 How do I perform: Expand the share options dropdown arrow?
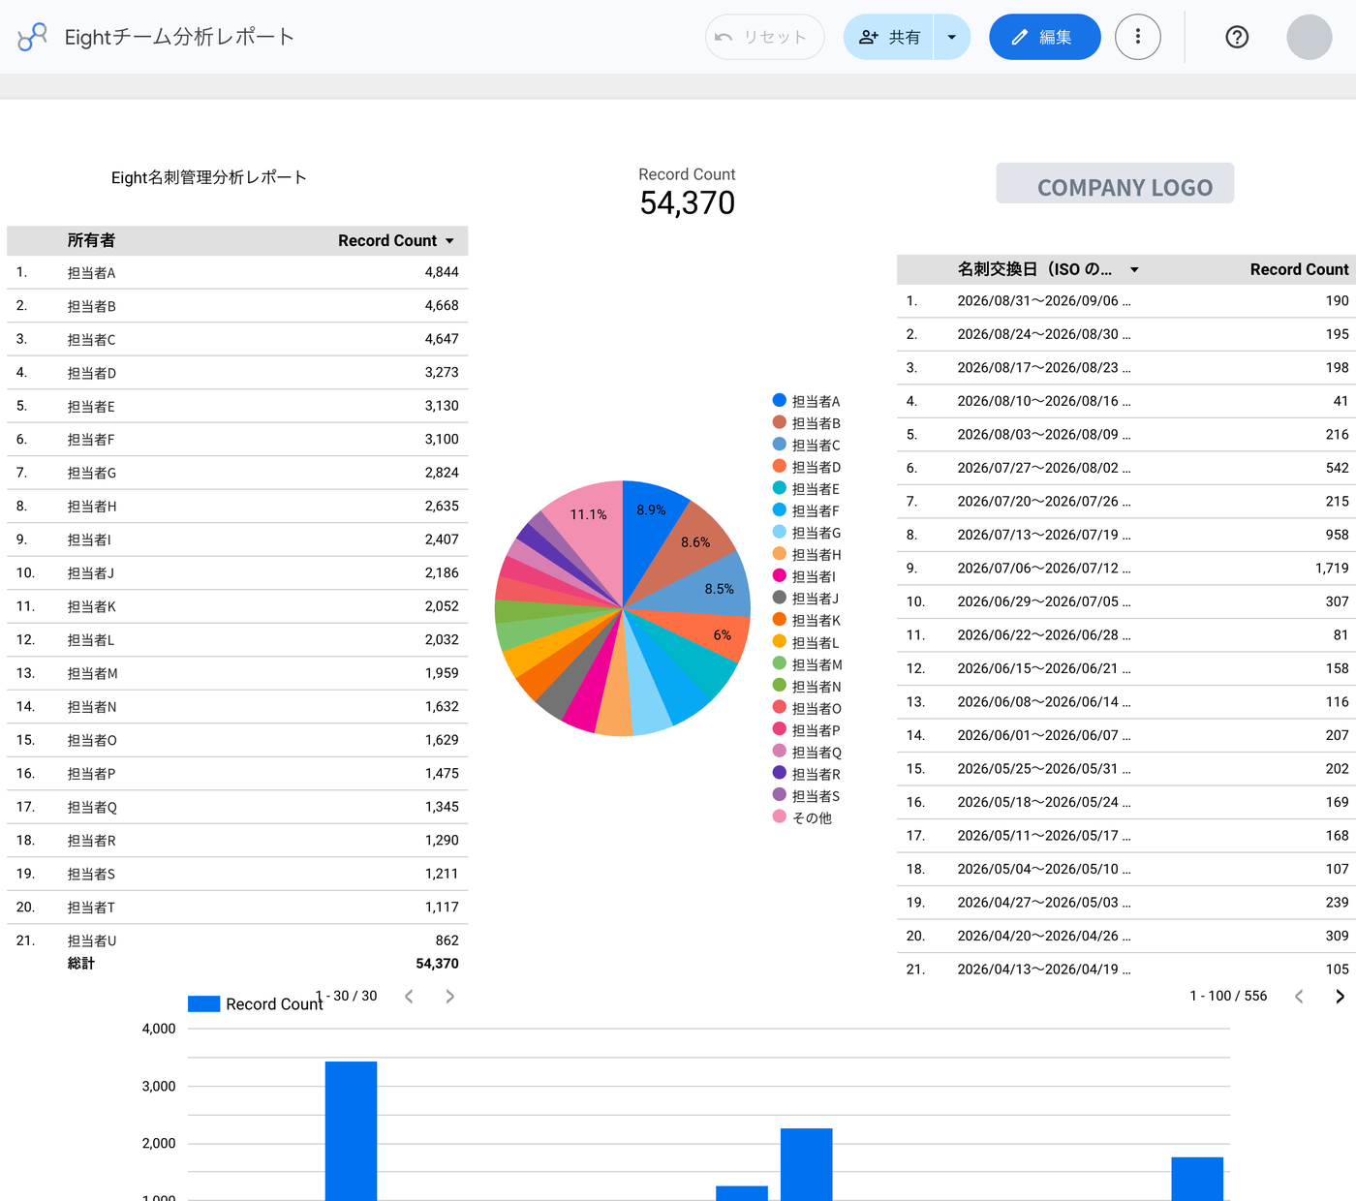point(952,37)
